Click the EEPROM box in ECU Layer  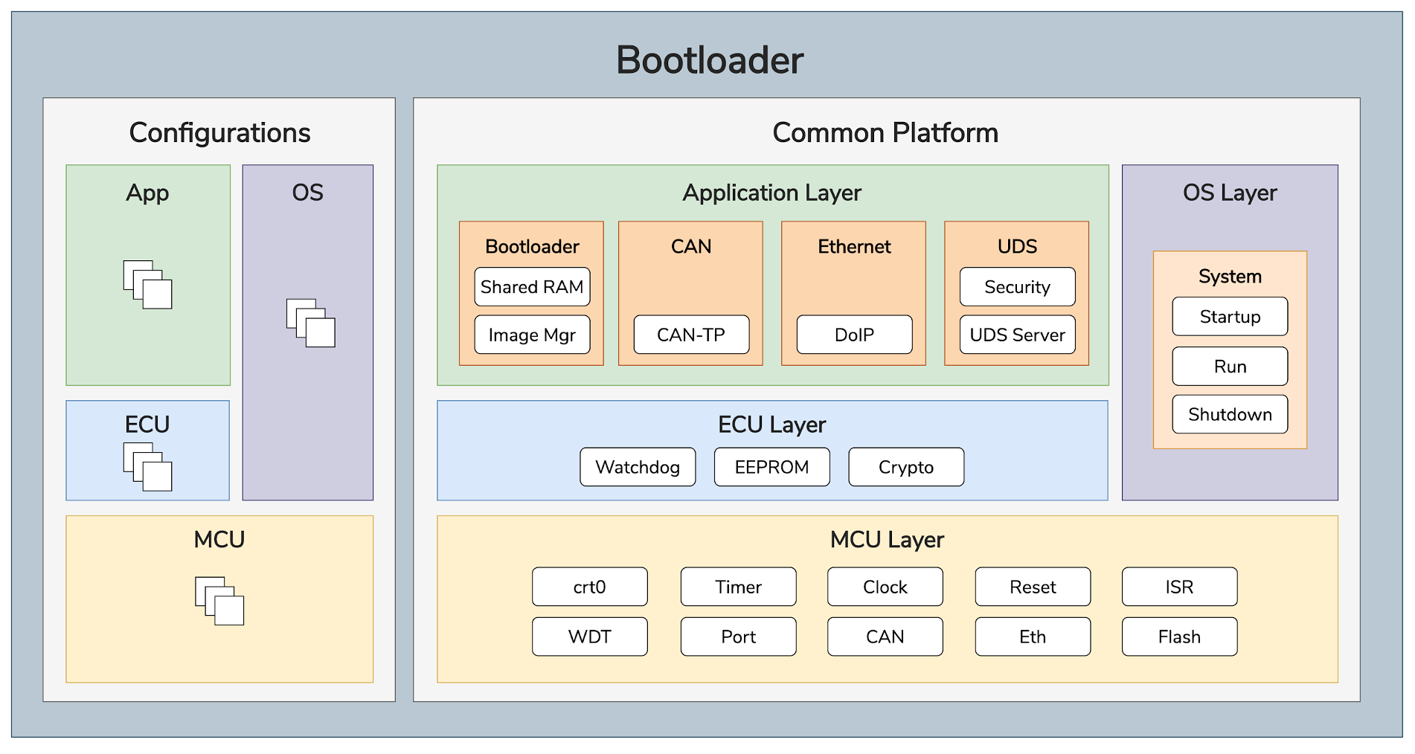(771, 467)
